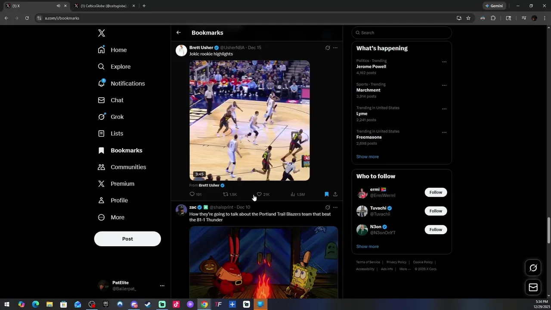View analytics of Brett Usher post
This screenshot has width=551, height=310.
(x=297, y=194)
